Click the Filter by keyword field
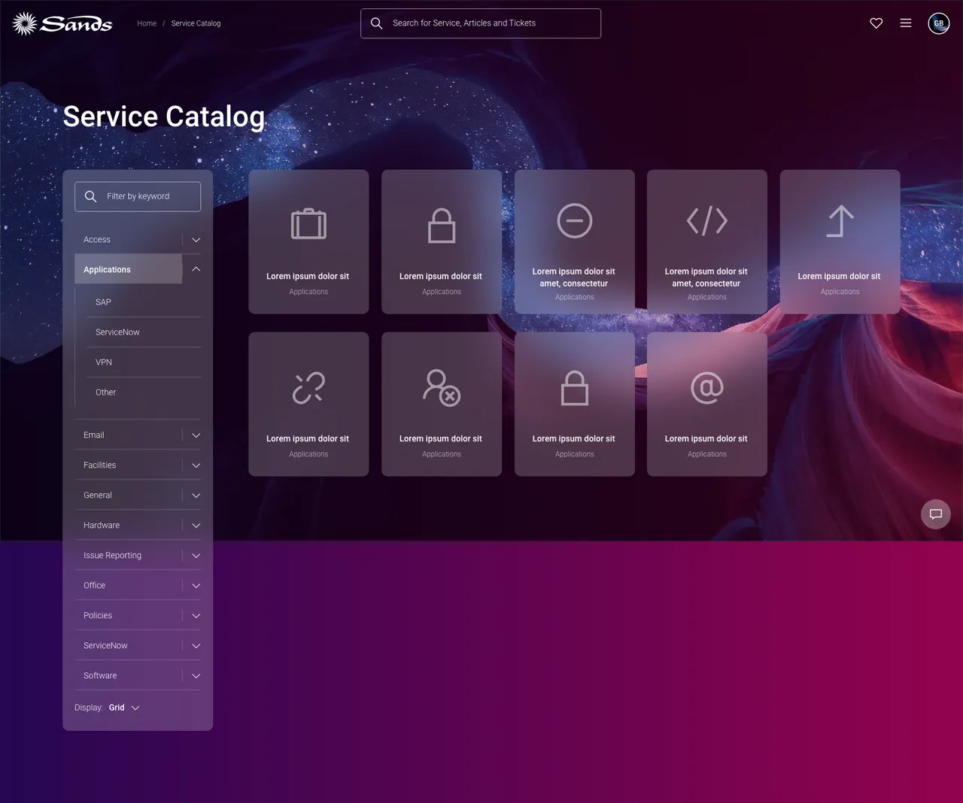Screen dimensions: 963x803 pyautogui.click(x=138, y=196)
